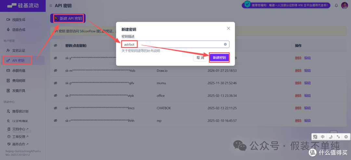Reveal the sk-m key with its eye icon
This screenshot has width=351, height=160.
(x=56, y=71)
